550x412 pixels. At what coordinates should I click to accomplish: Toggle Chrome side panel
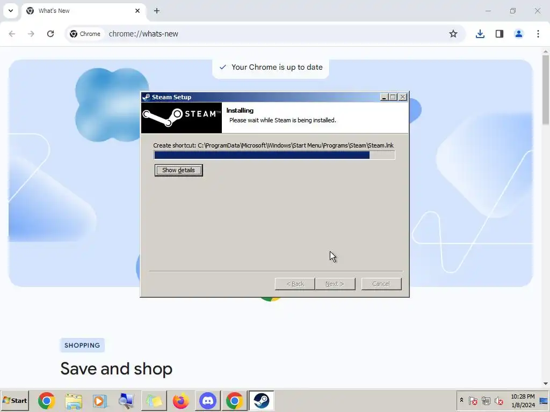point(500,34)
